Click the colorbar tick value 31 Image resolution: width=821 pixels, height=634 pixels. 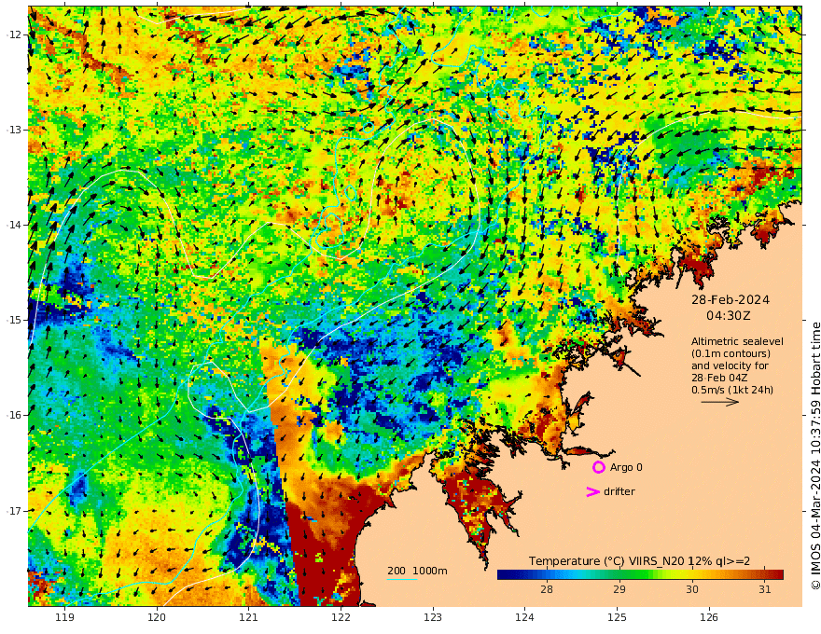[x=765, y=589]
